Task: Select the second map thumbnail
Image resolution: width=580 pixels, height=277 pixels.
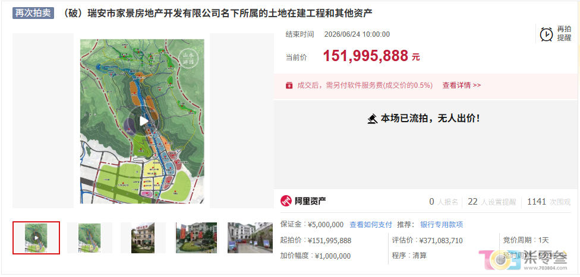Action: click(x=90, y=238)
